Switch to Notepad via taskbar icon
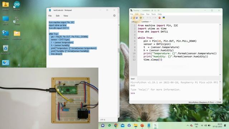This screenshot has height=129, width=229. 149,125
